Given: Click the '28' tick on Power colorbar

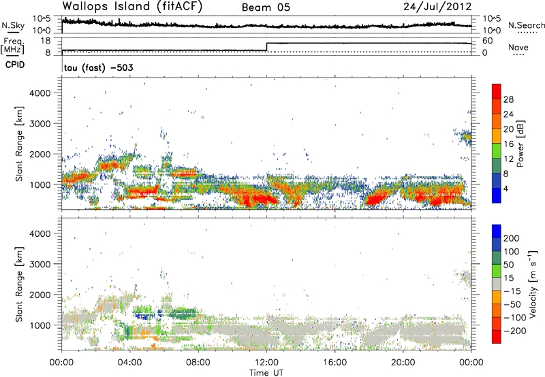Looking at the screenshot, I should [x=508, y=99].
